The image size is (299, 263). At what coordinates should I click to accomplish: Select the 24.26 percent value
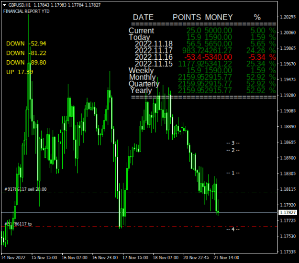point(256,51)
